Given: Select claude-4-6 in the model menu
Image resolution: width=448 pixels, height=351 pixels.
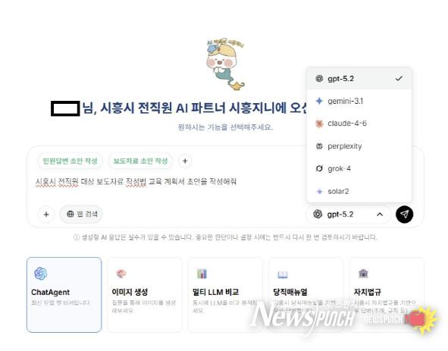Looking at the screenshot, I should pos(359,124).
